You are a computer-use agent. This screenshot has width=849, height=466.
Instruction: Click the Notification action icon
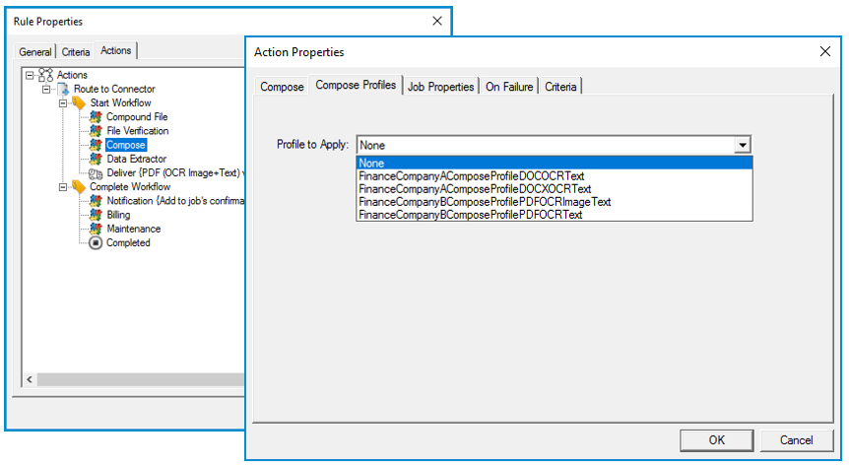point(96,201)
